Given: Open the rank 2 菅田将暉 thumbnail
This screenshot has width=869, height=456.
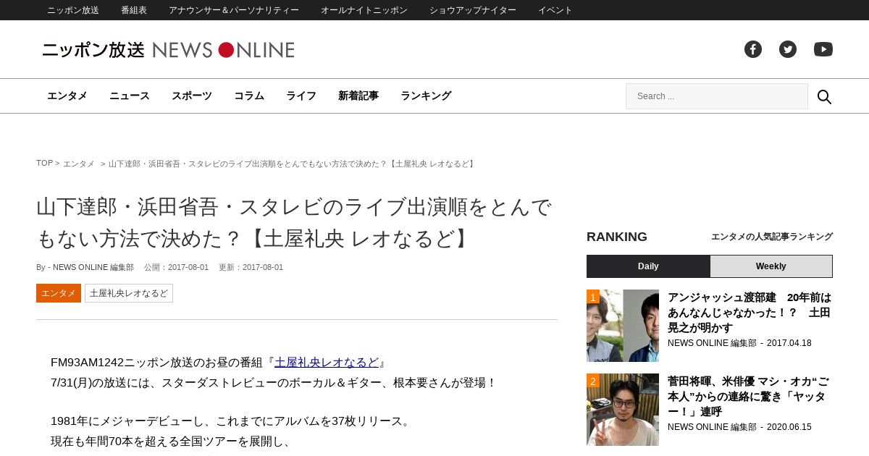Looking at the screenshot, I should coord(623,410).
